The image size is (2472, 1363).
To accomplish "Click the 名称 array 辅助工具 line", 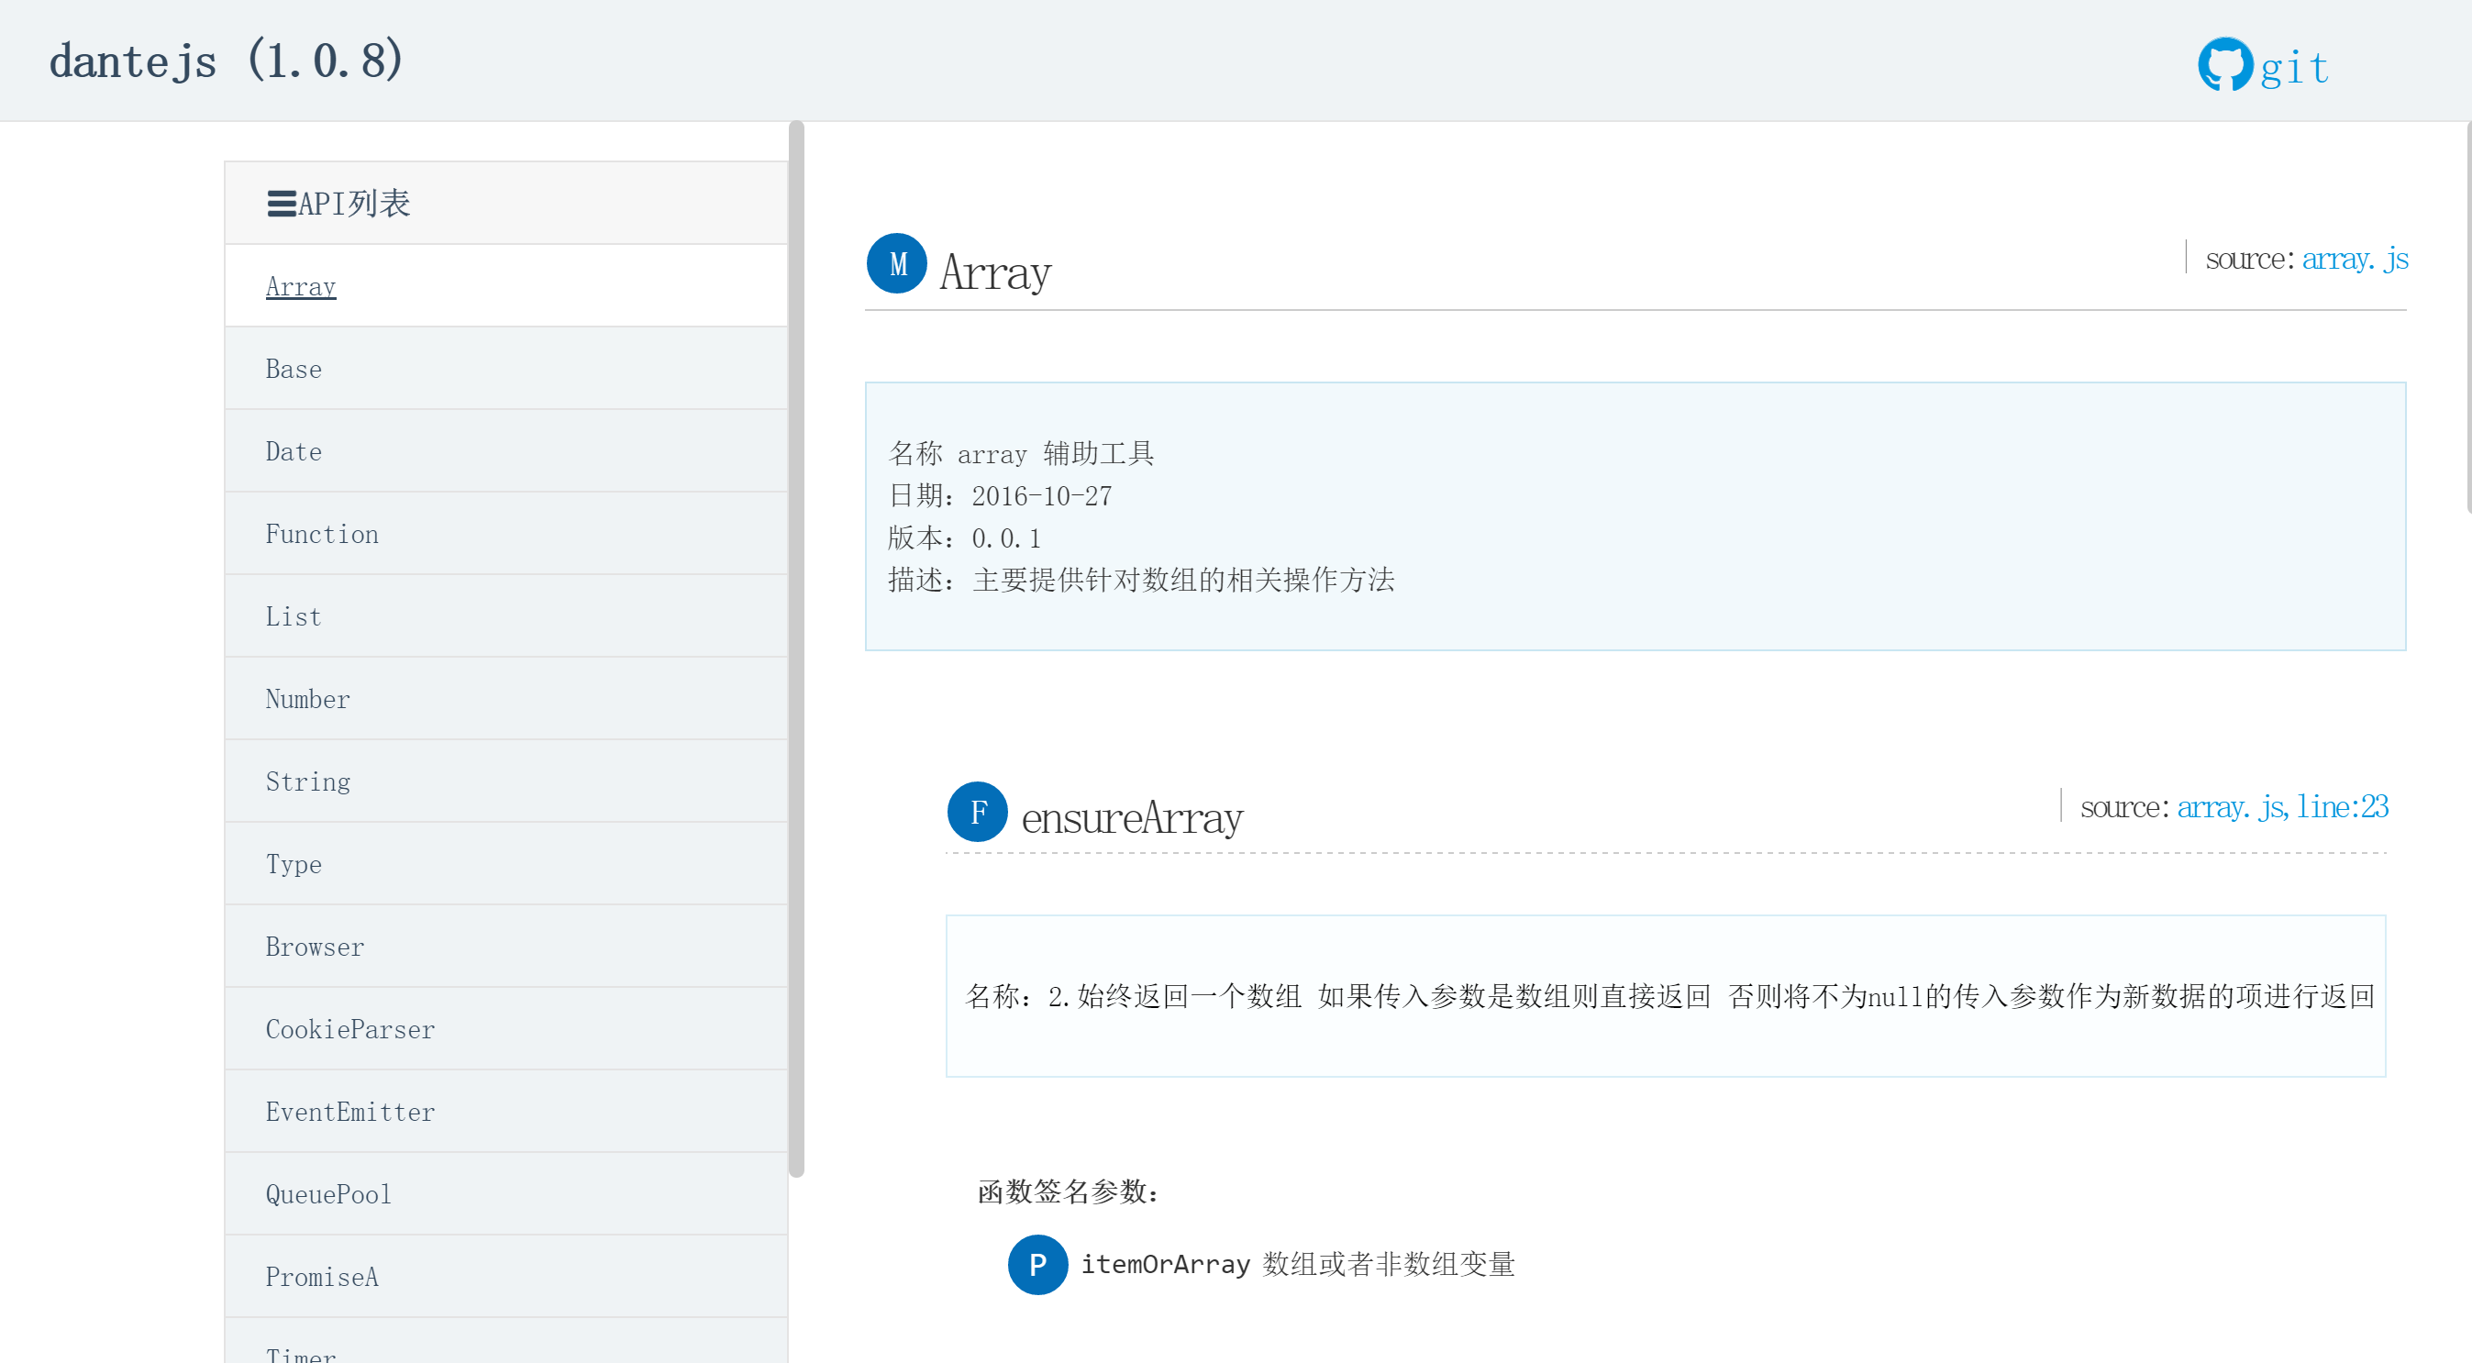I will [1021, 454].
